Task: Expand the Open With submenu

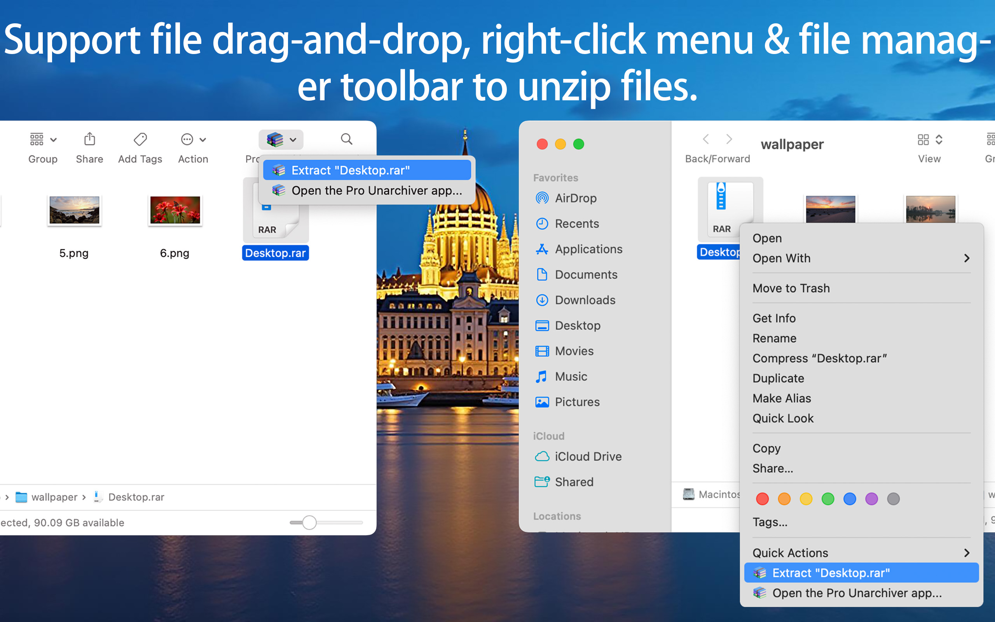Action: (x=861, y=259)
